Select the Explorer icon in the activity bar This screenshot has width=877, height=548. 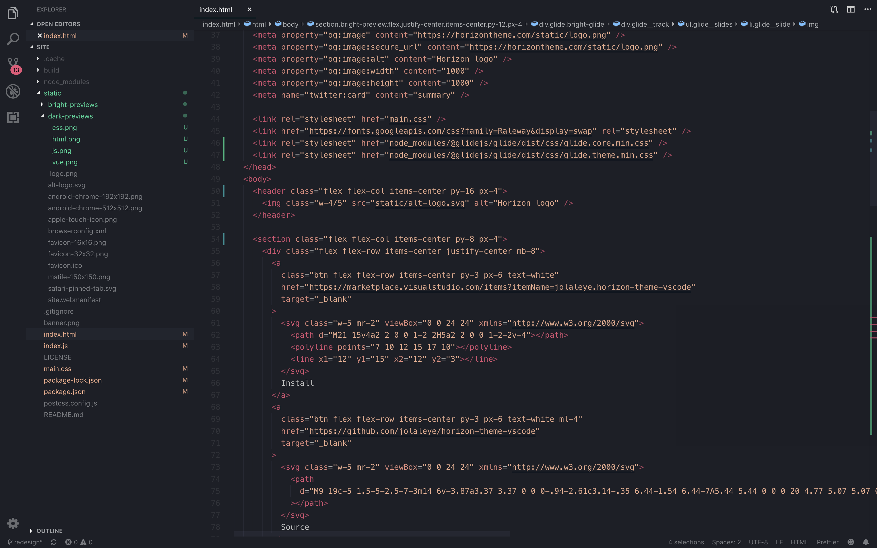tap(13, 13)
